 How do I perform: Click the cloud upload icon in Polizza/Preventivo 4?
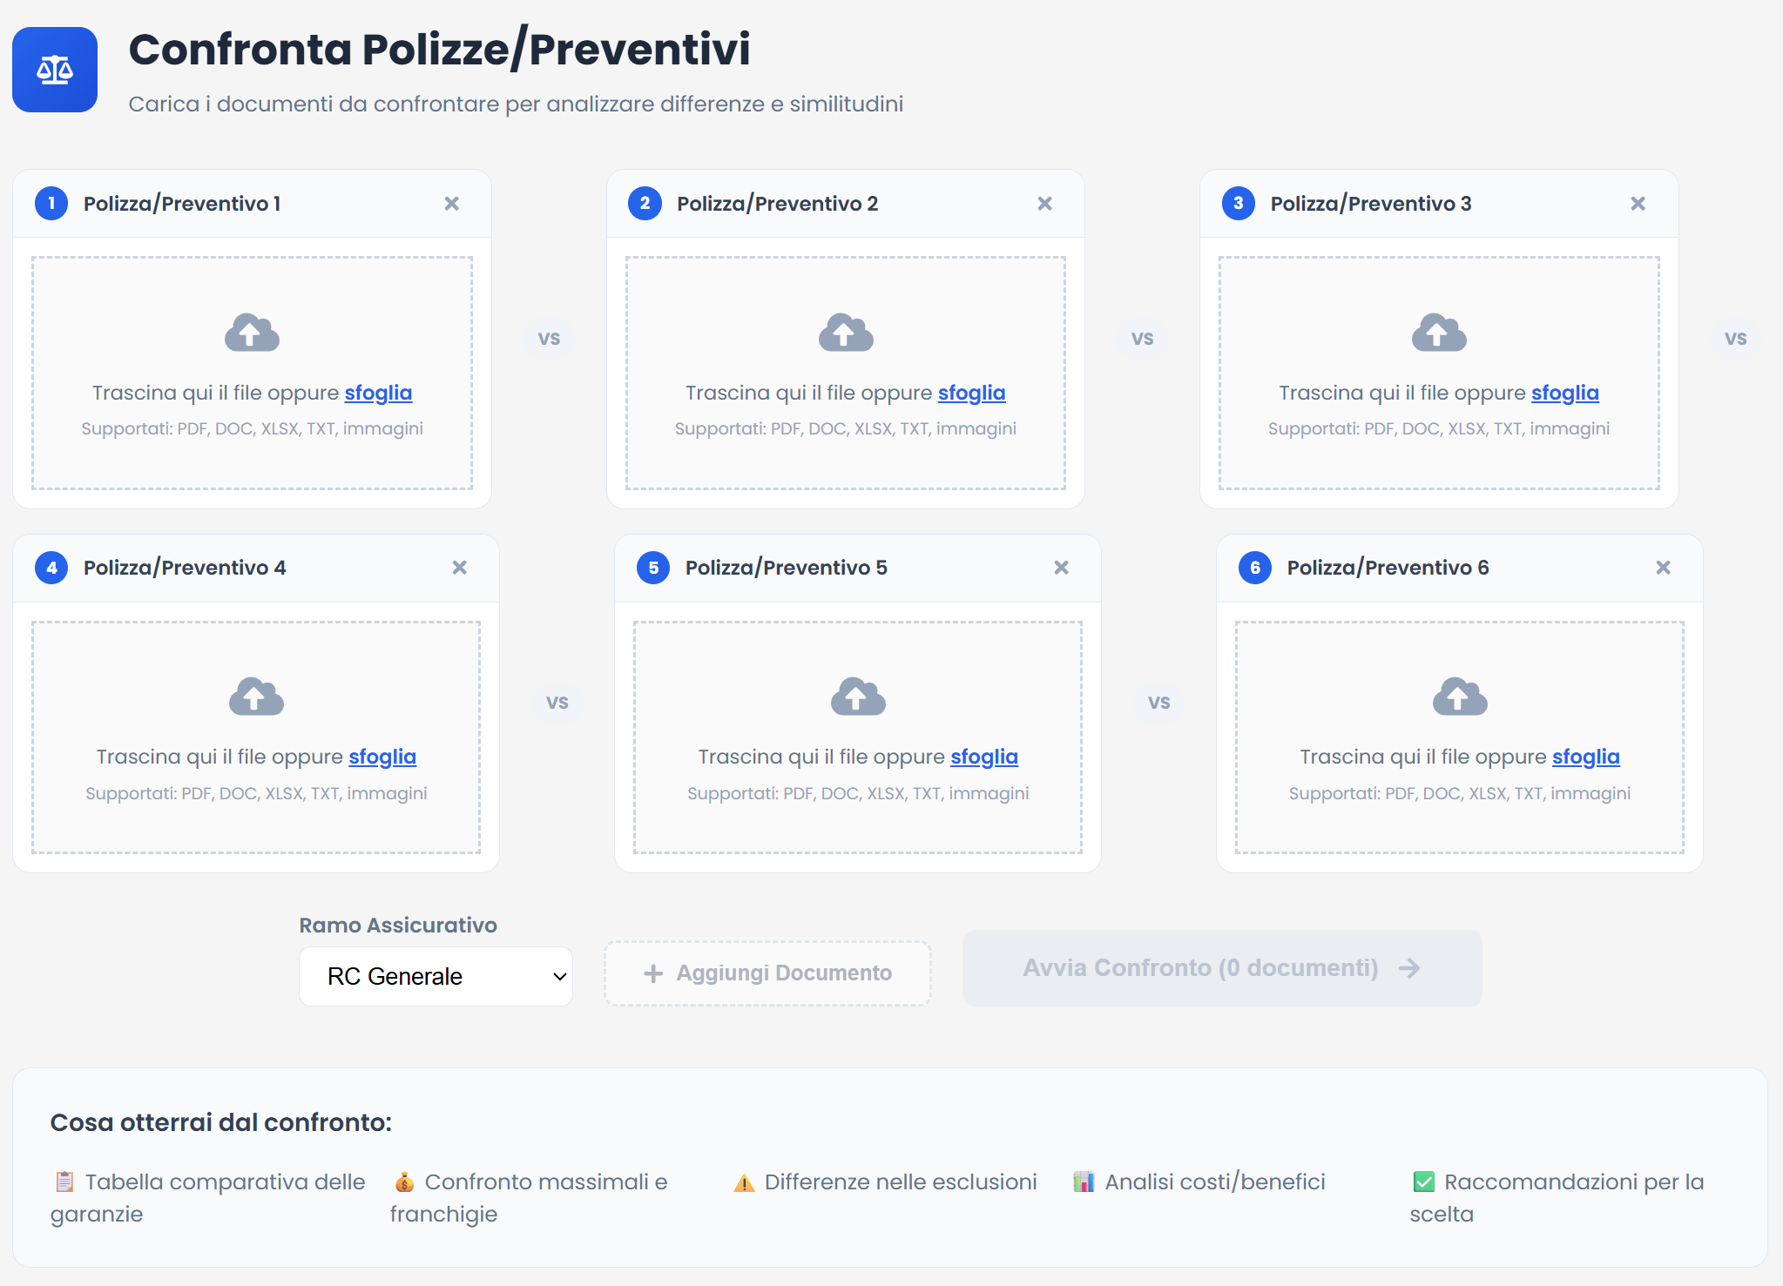(x=255, y=696)
